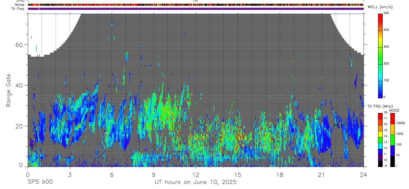409x189 pixels.
Task: Click the NOISE legend title
Action: click(394, 110)
